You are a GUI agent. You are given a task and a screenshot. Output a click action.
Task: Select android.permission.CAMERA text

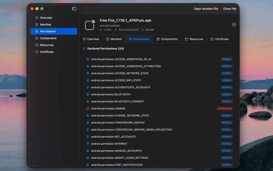108,109
